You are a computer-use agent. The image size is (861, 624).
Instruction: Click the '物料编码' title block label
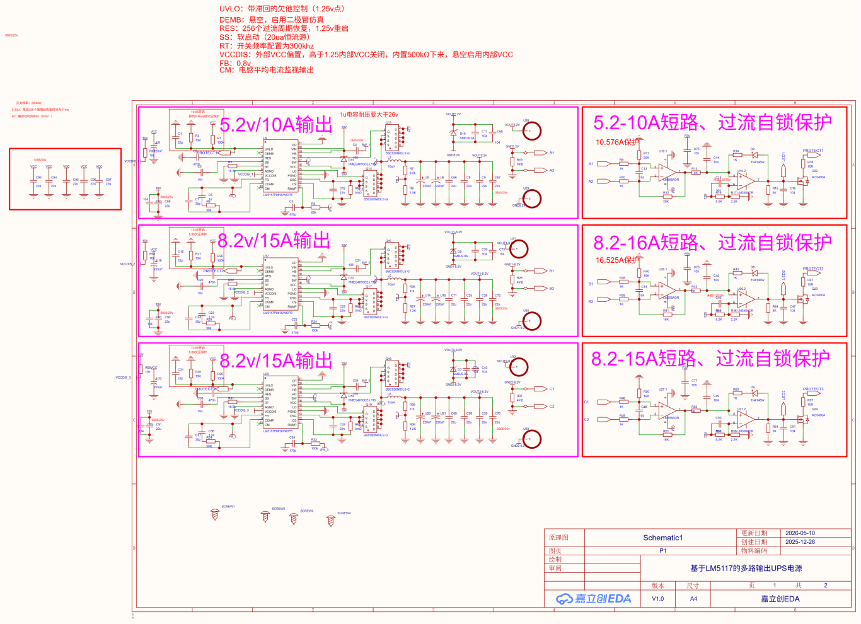(754, 551)
